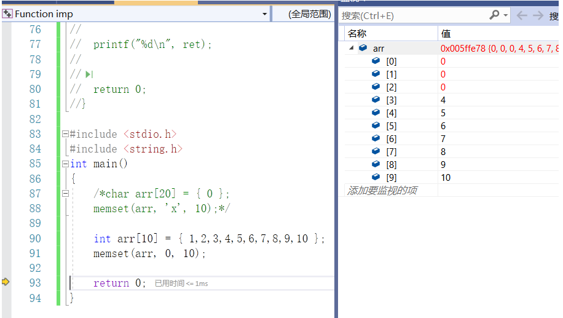
Task: Click cube icon of [9] element
Action: pyautogui.click(x=376, y=177)
